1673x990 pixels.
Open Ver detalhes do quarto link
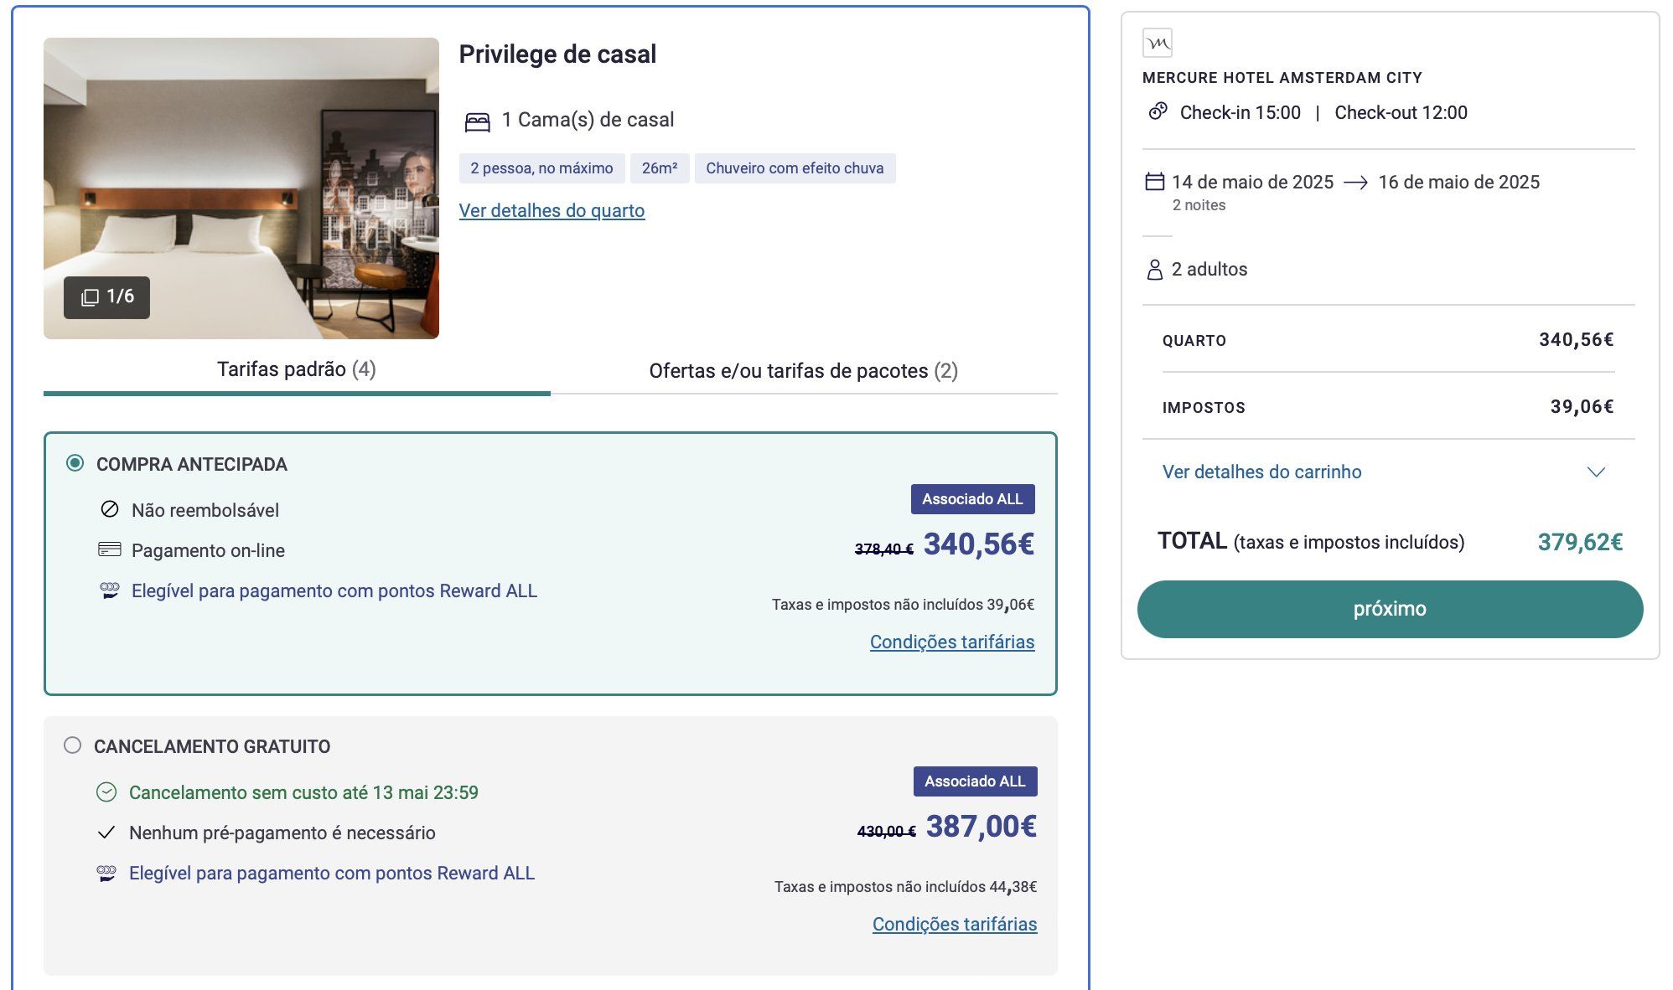[x=552, y=211]
